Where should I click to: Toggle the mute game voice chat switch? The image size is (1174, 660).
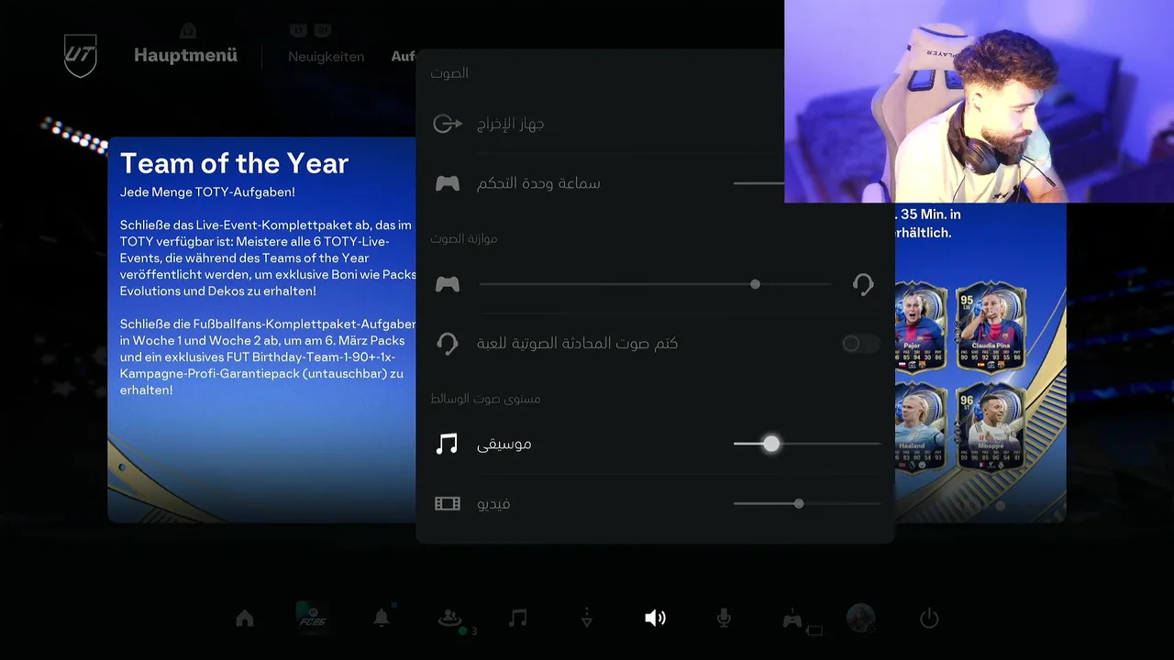pyautogui.click(x=860, y=344)
